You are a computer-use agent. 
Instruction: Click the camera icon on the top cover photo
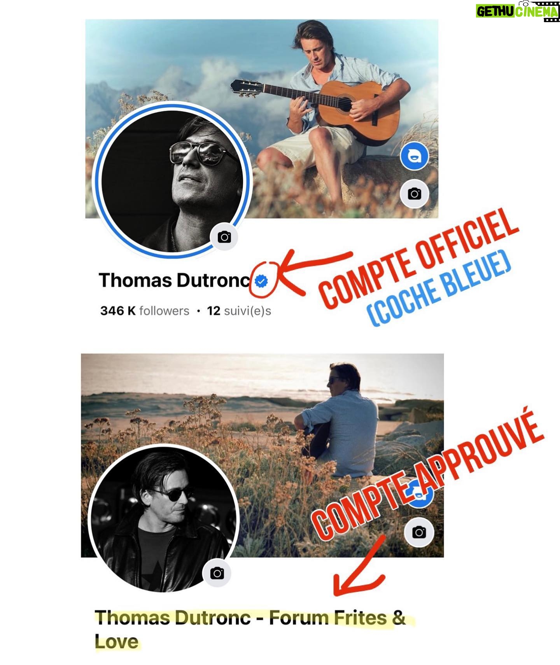[x=415, y=194]
